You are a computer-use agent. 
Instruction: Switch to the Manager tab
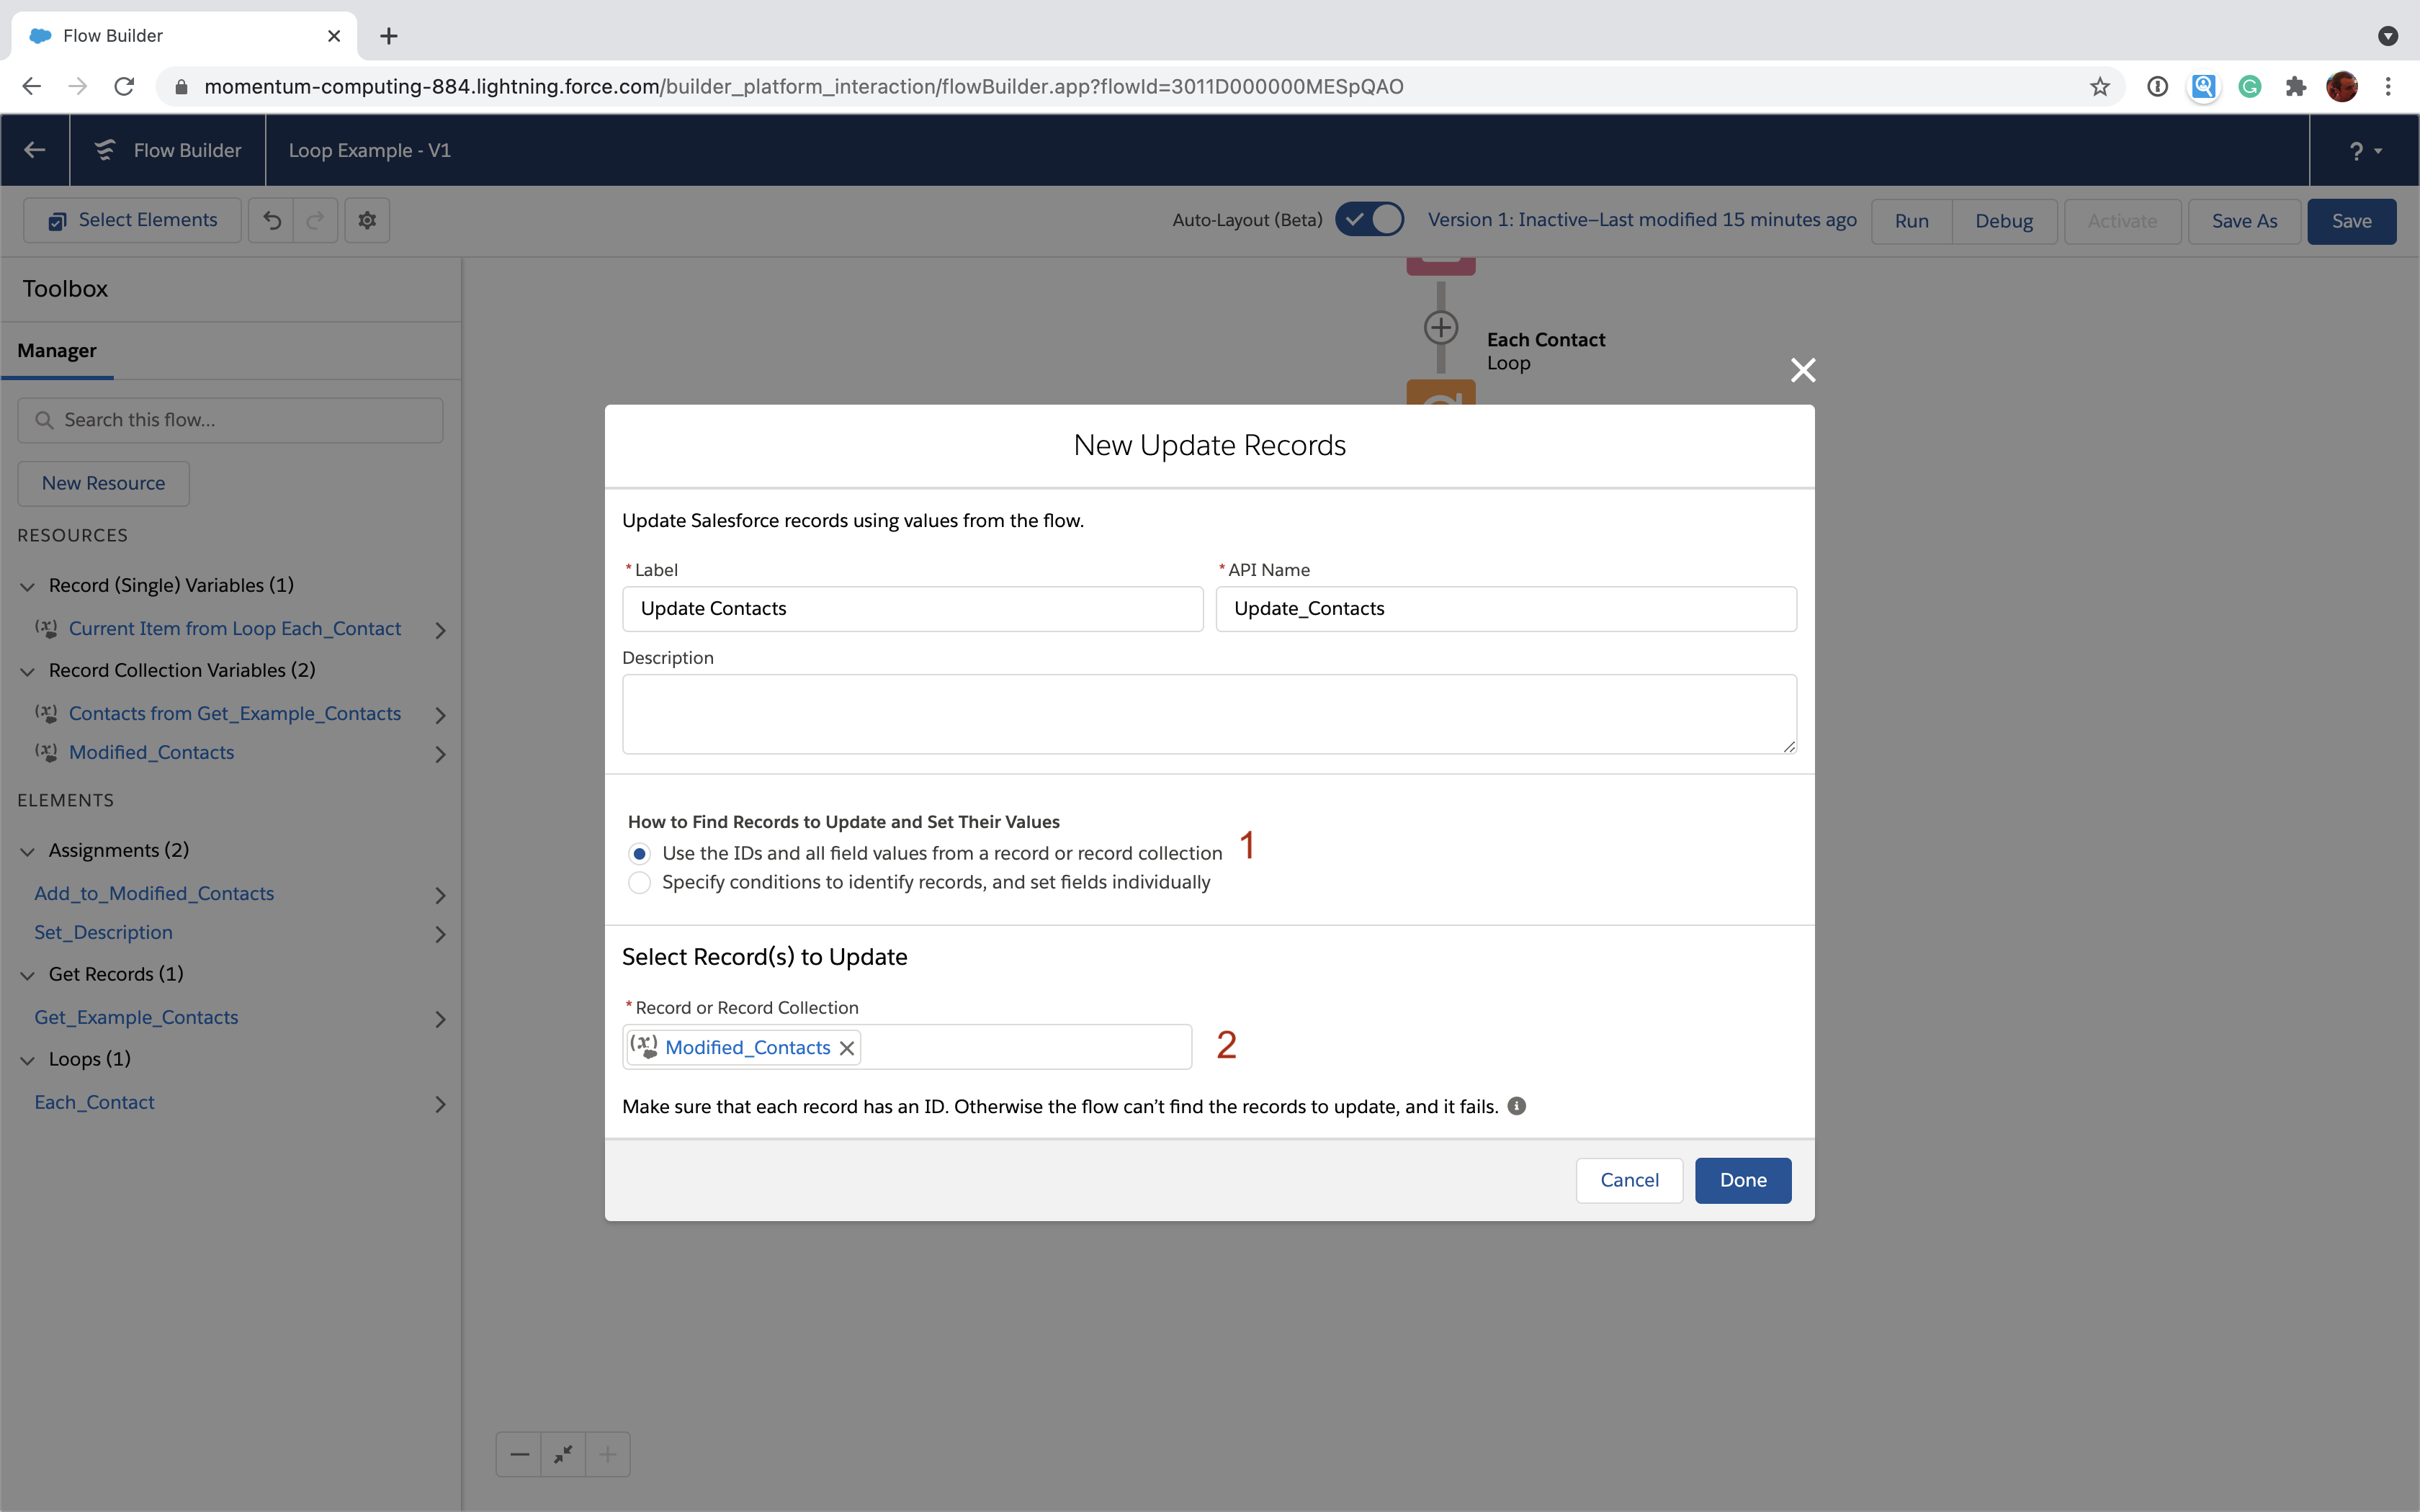click(x=57, y=350)
